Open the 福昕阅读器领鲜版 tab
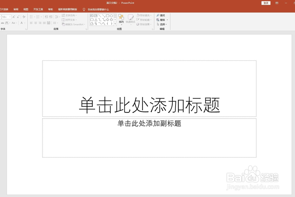 [68, 9]
